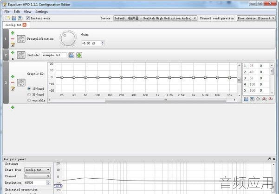Float the Analysis panel

point(269,159)
